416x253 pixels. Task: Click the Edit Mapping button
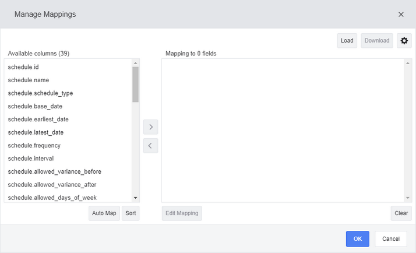[182, 213]
